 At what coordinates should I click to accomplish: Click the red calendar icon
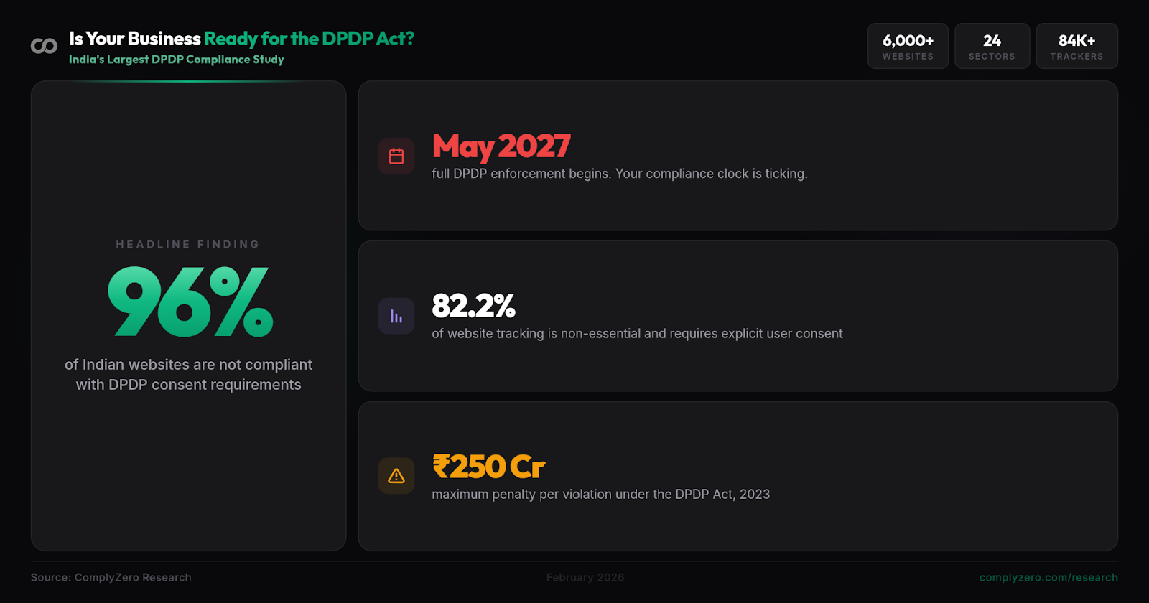click(x=396, y=156)
